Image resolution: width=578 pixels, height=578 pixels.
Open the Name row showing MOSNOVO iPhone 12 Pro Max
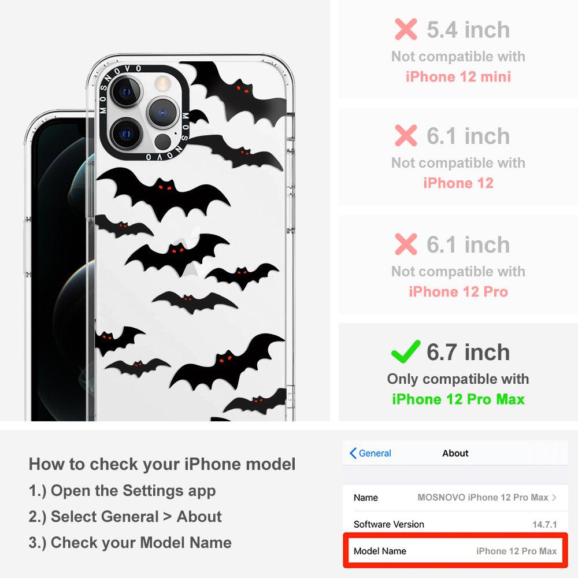click(455, 497)
